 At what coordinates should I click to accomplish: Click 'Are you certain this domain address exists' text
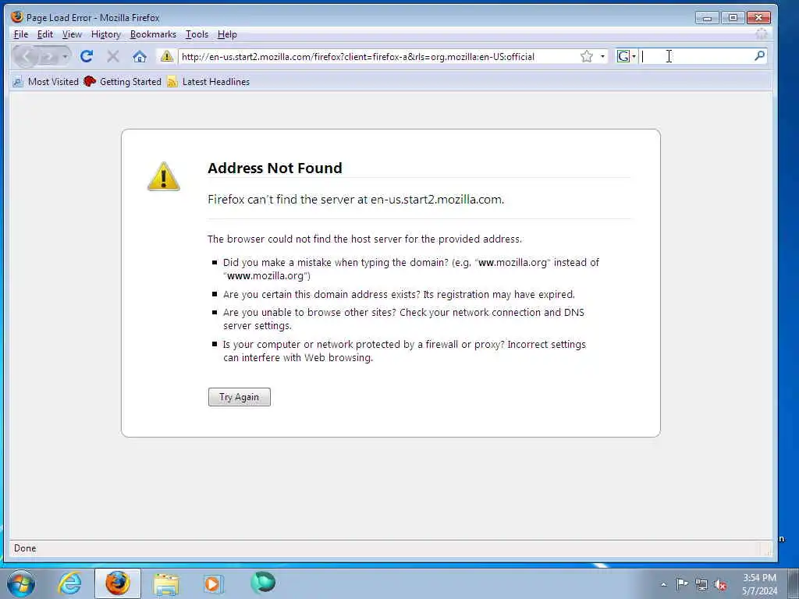[399, 294]
